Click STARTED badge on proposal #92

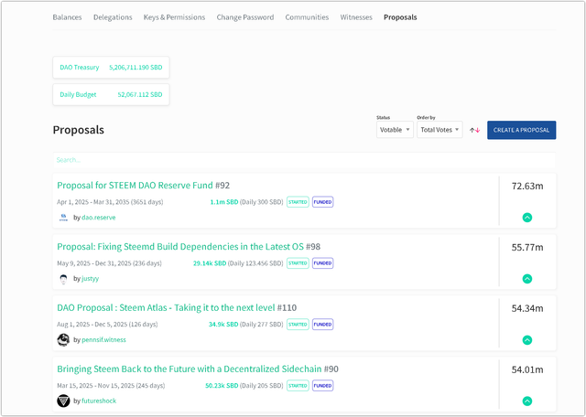[298, 202]
